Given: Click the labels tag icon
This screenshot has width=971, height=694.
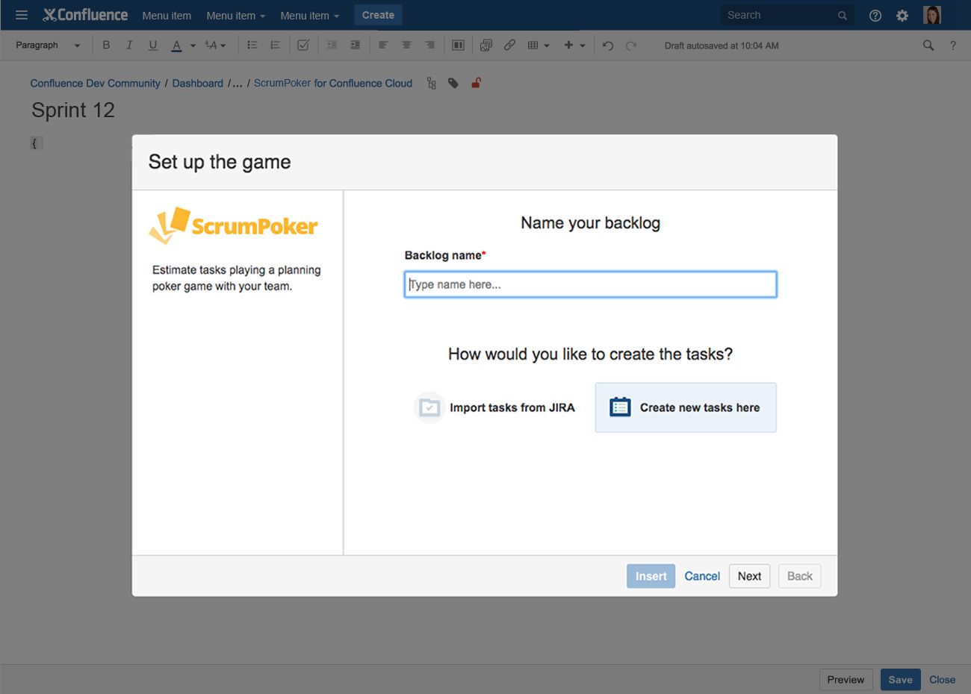Looking at the screenshot, I should [453, 84].
